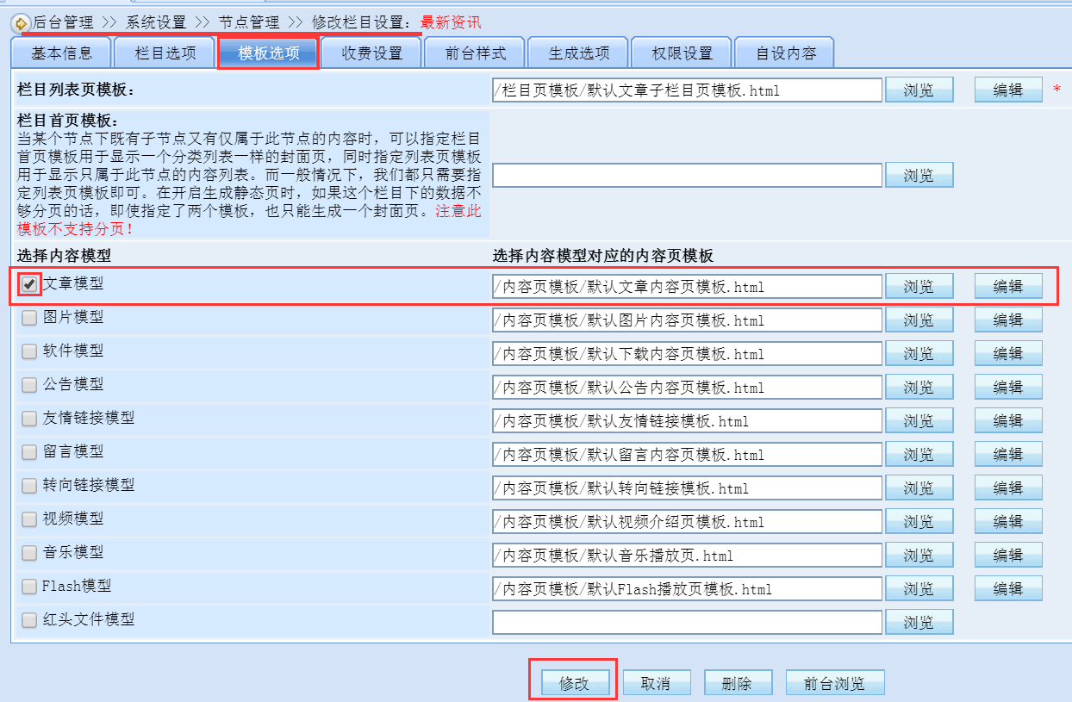1072x702 pixels.
Task: Click the back-arrow icon beside 后台管理
Action: [x=21, y=23]
